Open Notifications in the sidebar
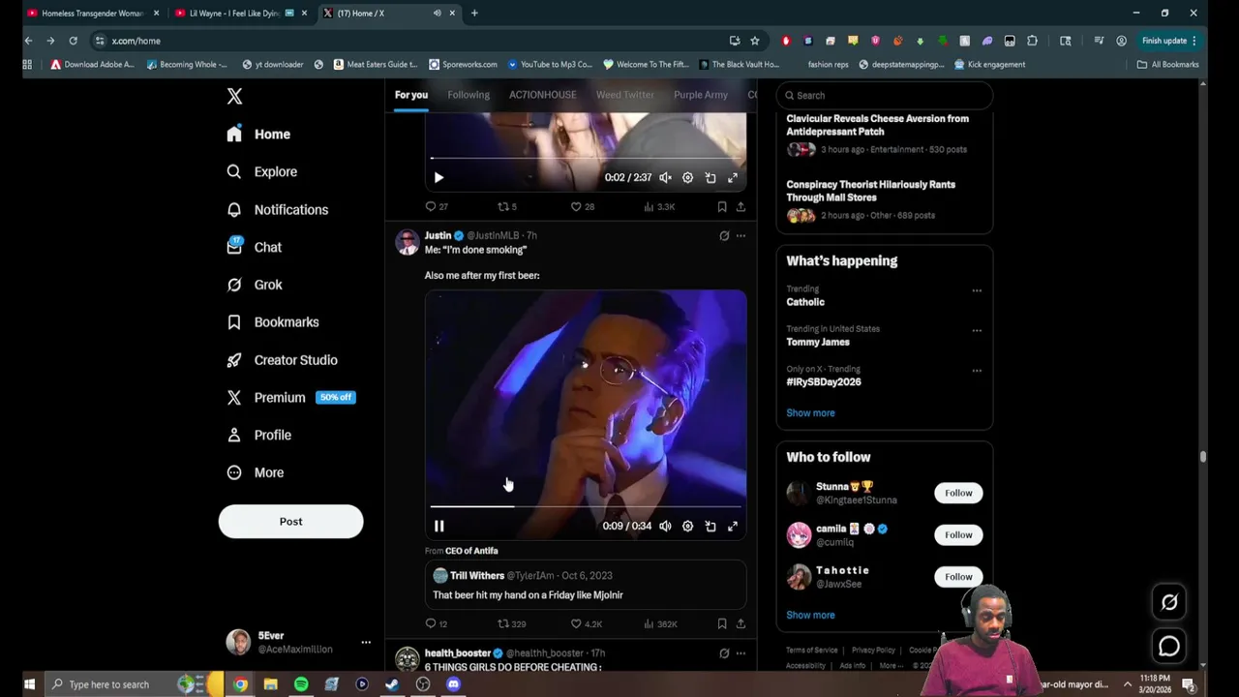 (x=278, y=209)
